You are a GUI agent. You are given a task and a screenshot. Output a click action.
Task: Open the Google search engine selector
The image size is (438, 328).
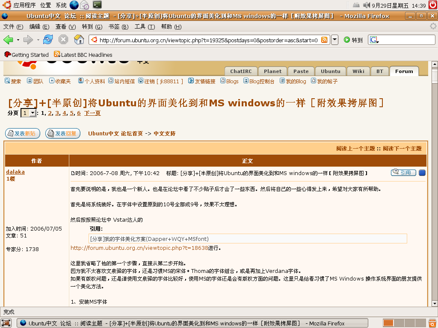tap(374, 40)
